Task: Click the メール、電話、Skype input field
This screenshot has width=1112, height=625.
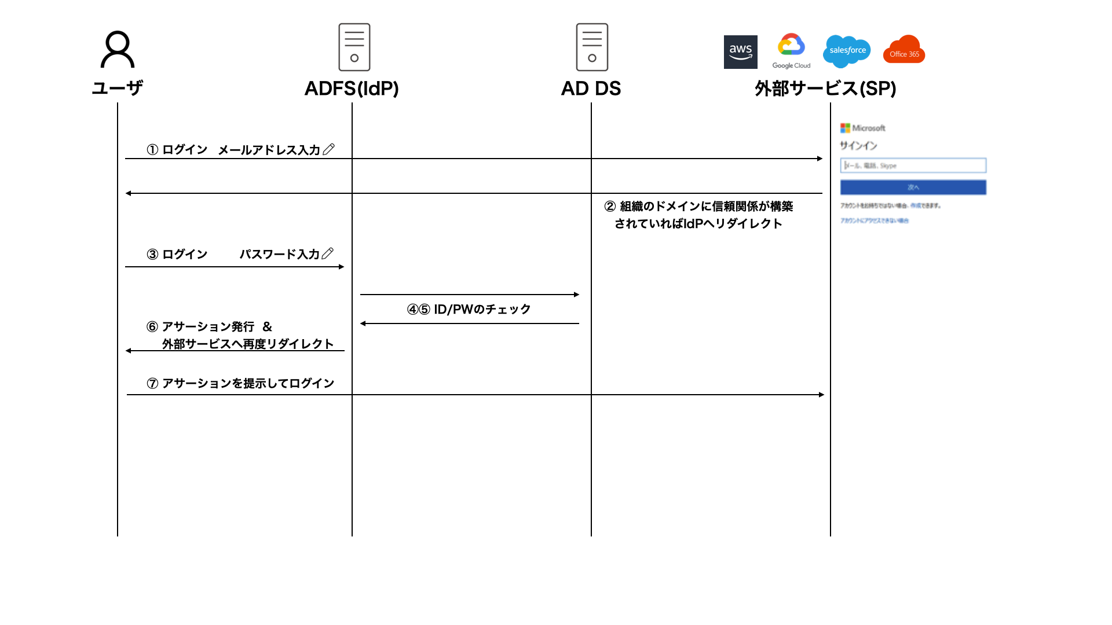Action: tap(913, 166)
